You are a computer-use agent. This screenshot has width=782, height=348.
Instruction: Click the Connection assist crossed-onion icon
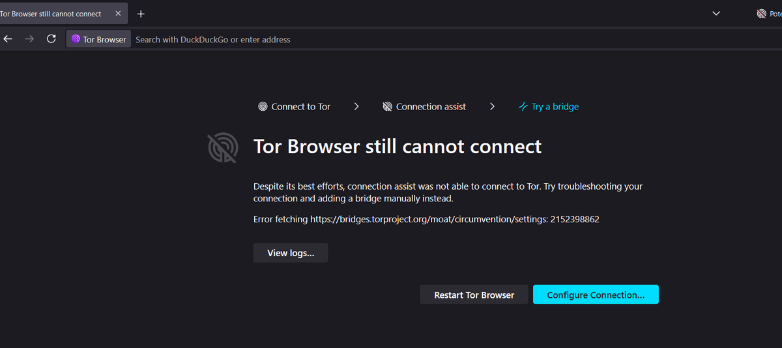coord(387,106)
